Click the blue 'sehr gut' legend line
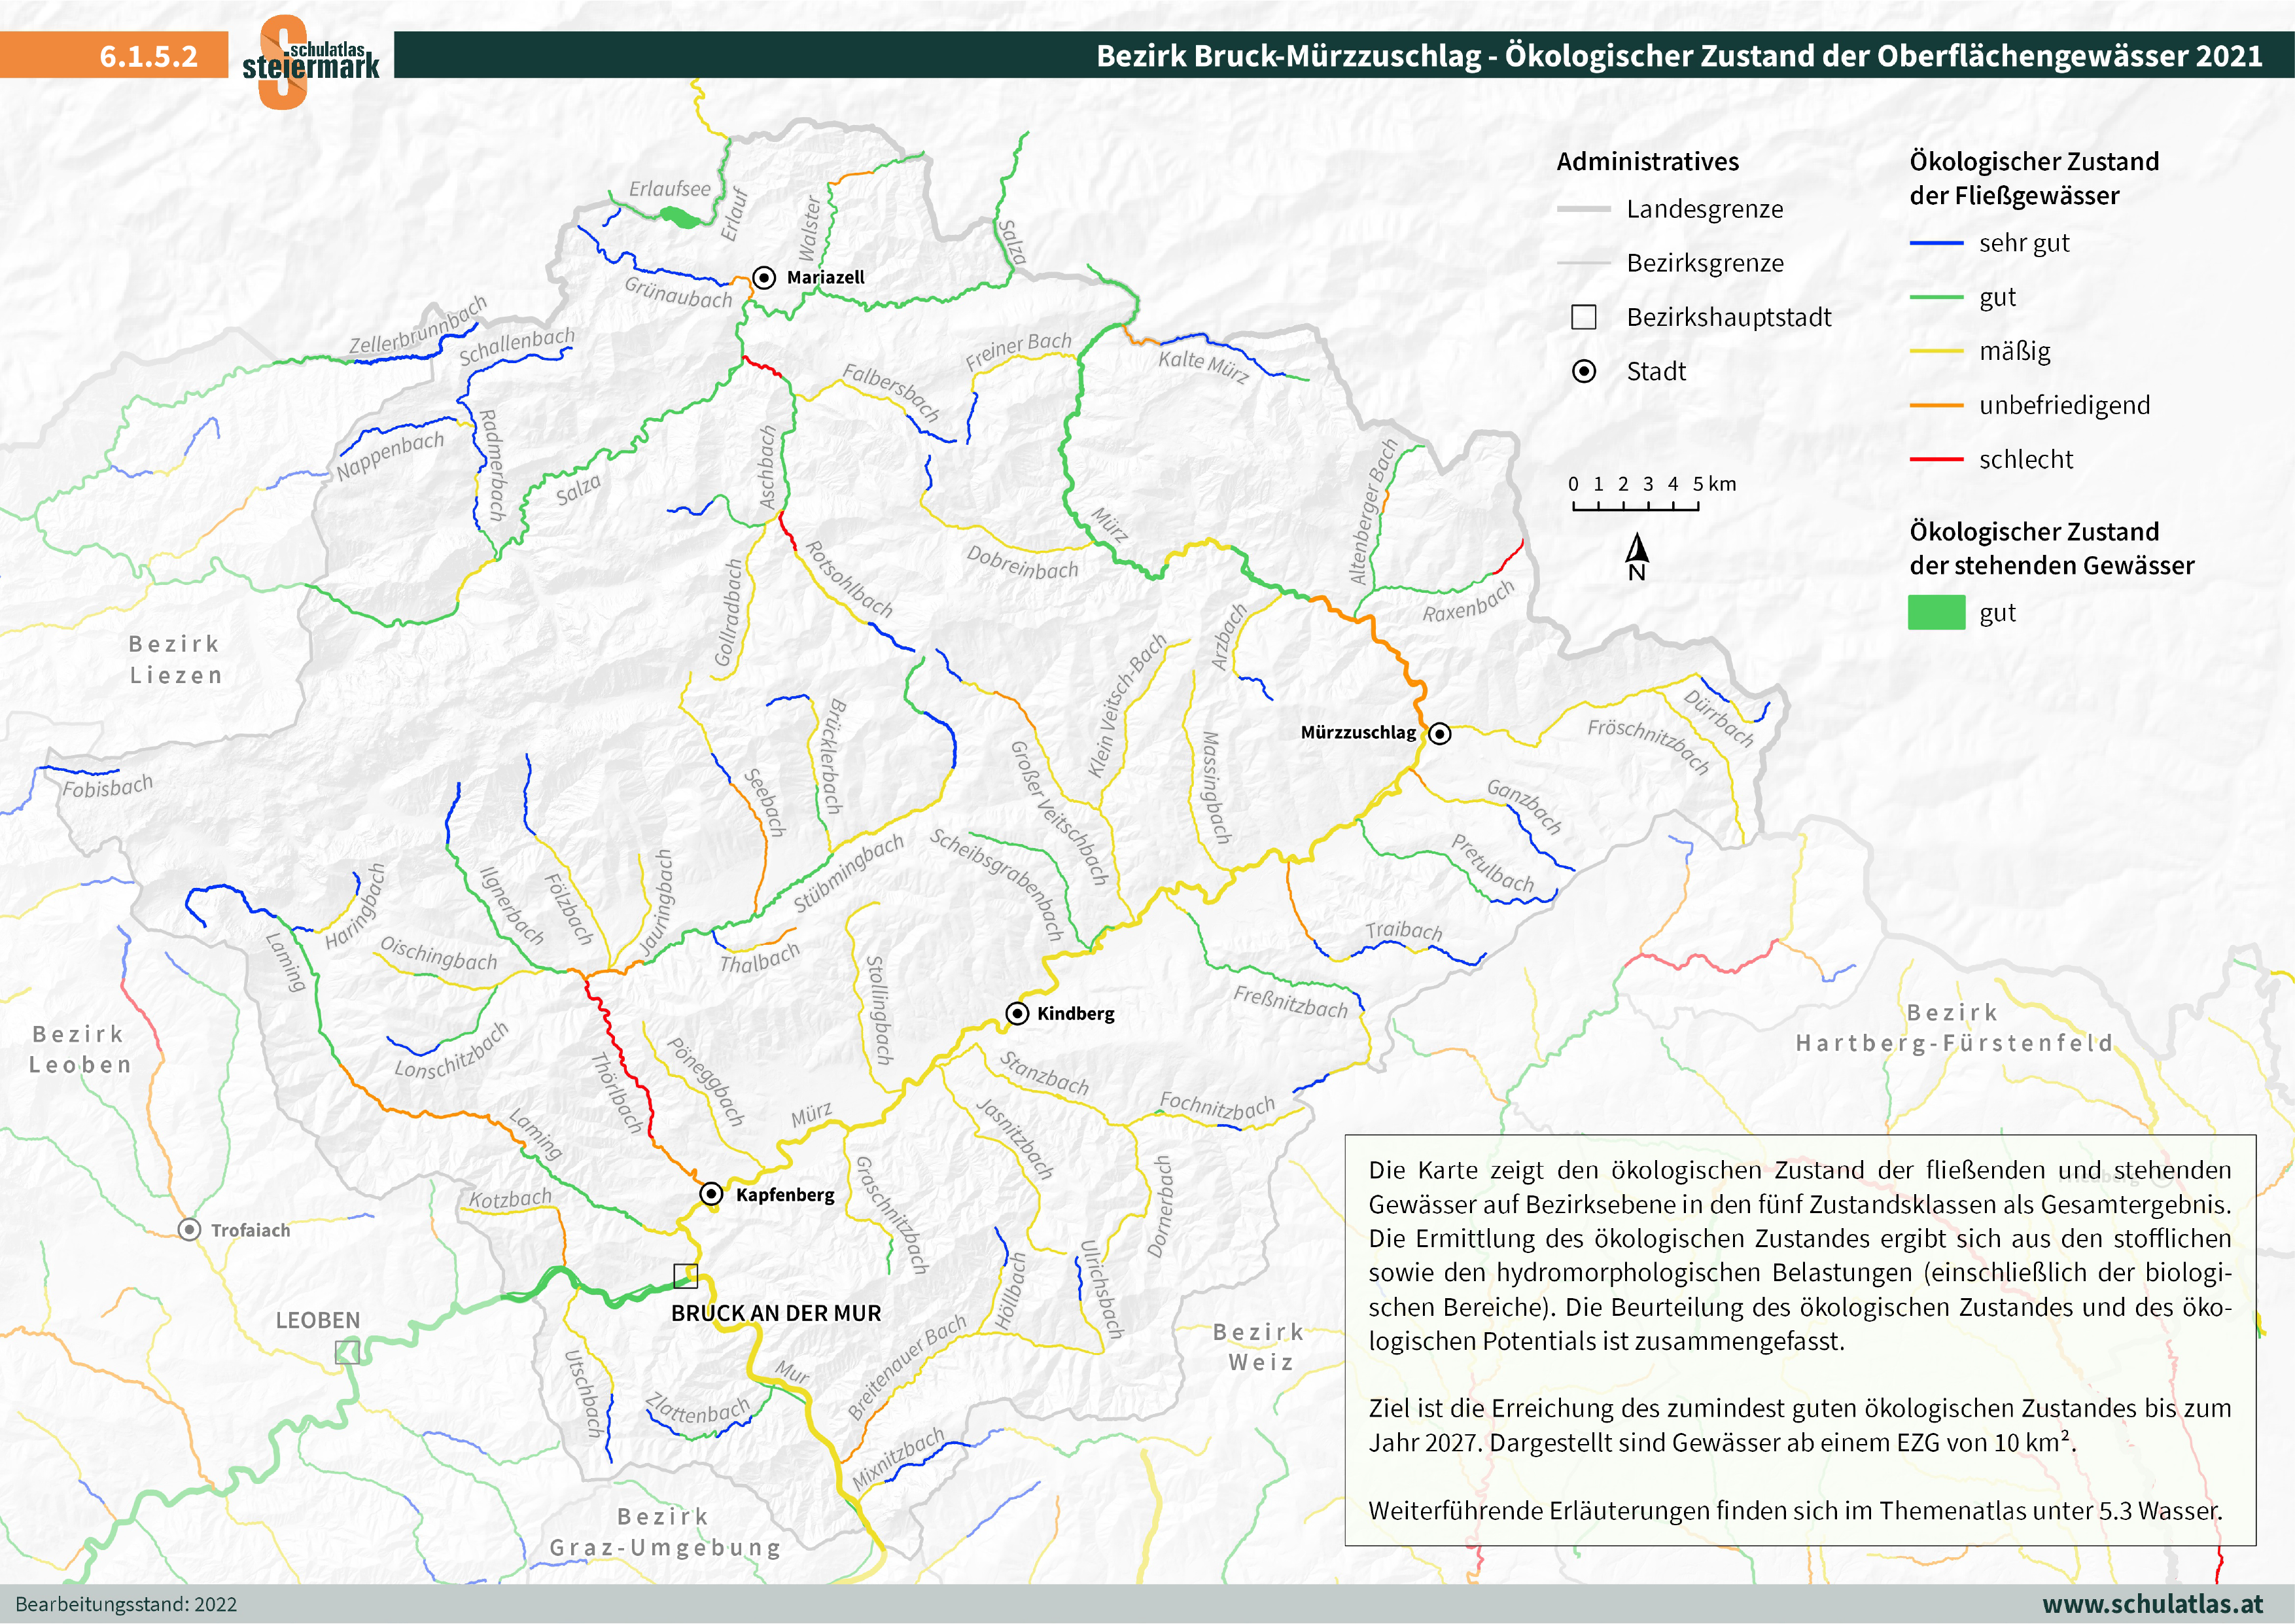The image size is (2295, 1624). tap(1936, 243)
